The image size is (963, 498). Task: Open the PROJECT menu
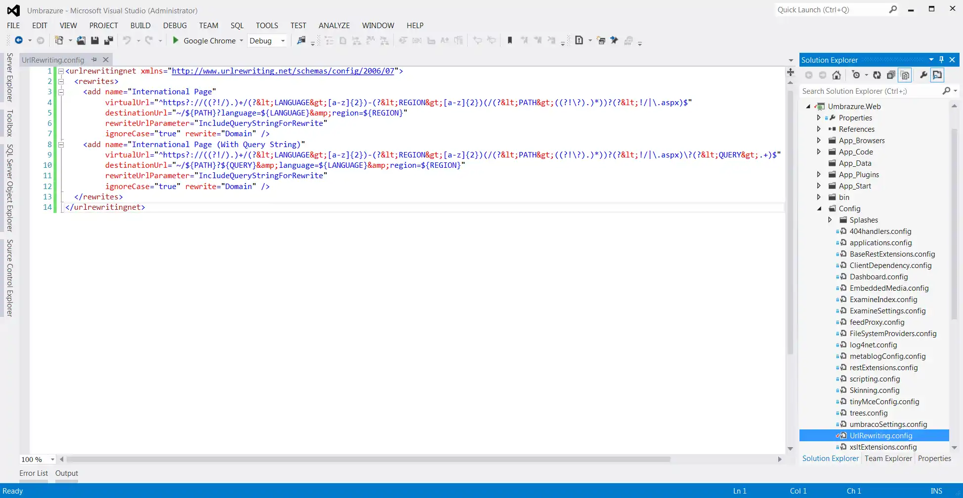click(104, 25)
